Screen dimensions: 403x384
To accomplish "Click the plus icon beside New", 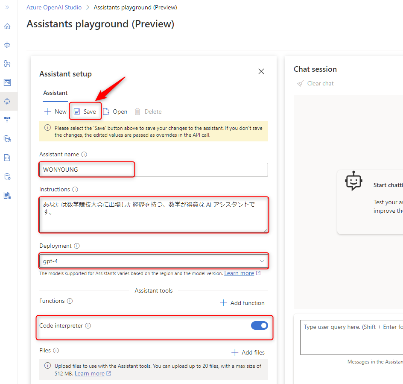I will (x=47, y=111).
